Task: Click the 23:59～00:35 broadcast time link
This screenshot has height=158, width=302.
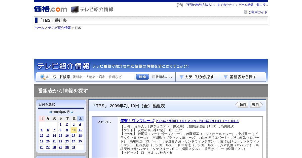Action: tap(198, 121)
